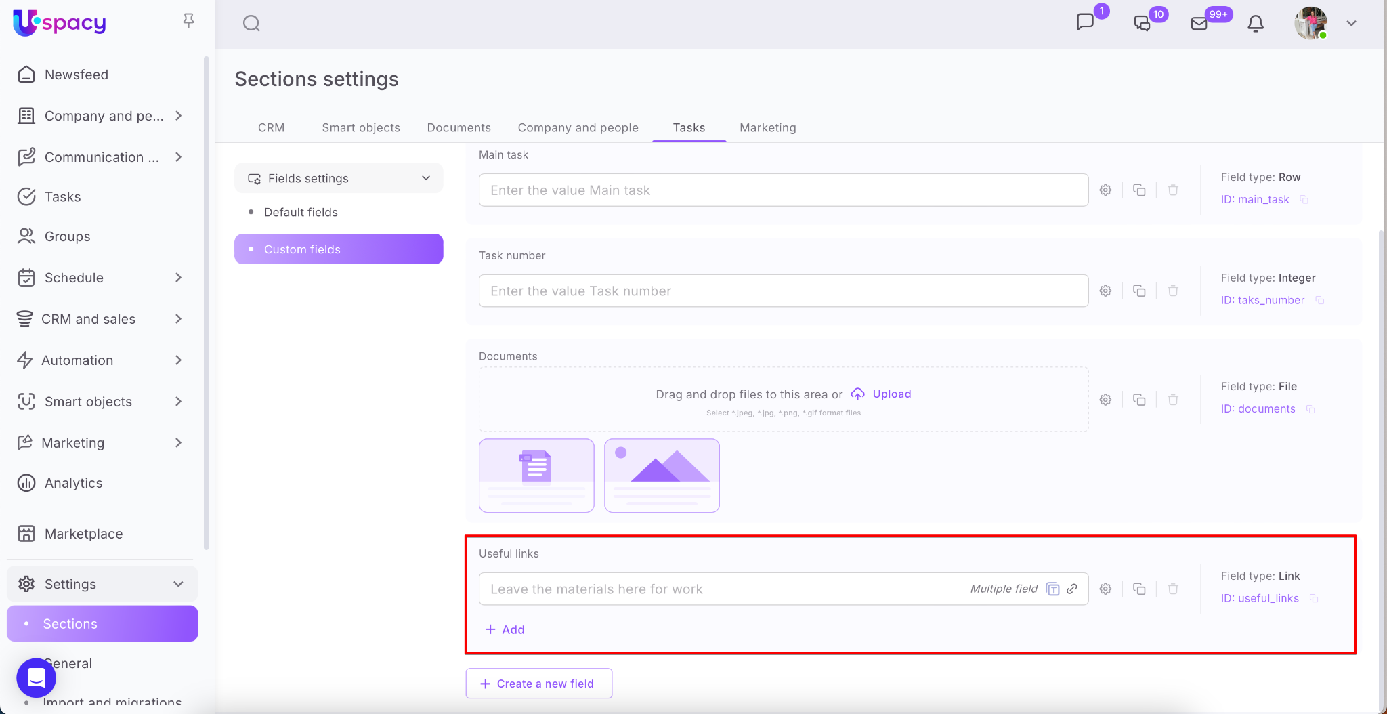Screen dimensions: 1387x714
Task: Switch to the Marketing tab
Action: point(767,127)
